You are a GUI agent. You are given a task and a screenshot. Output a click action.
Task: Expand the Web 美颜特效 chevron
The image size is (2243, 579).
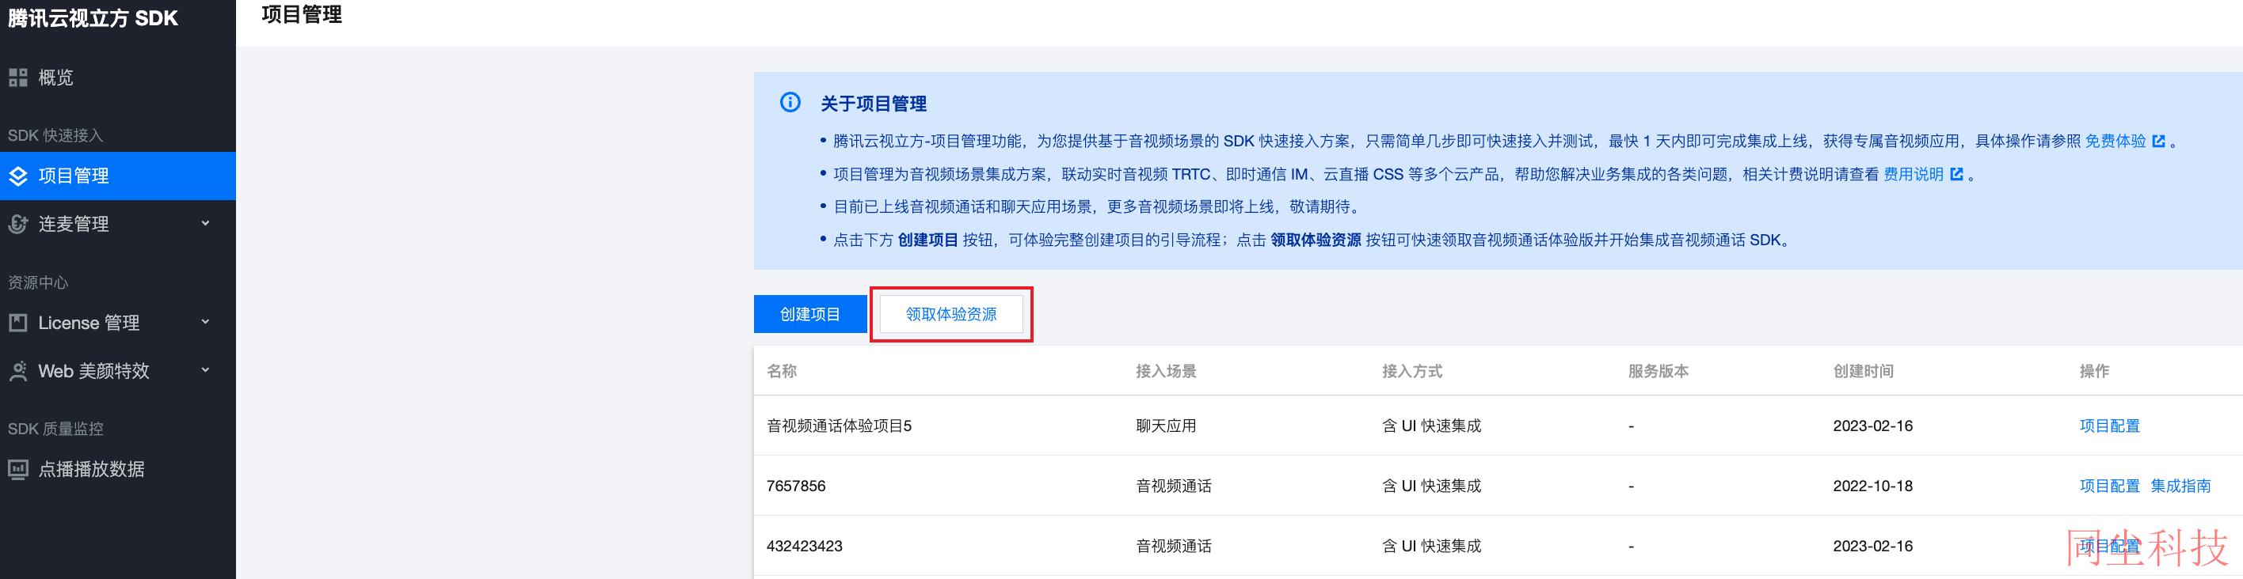coord(205,369)
